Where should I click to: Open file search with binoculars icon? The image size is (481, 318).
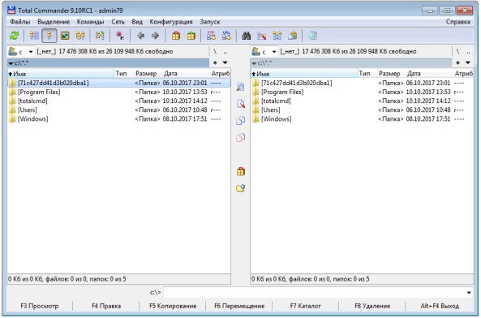(247, 36)
